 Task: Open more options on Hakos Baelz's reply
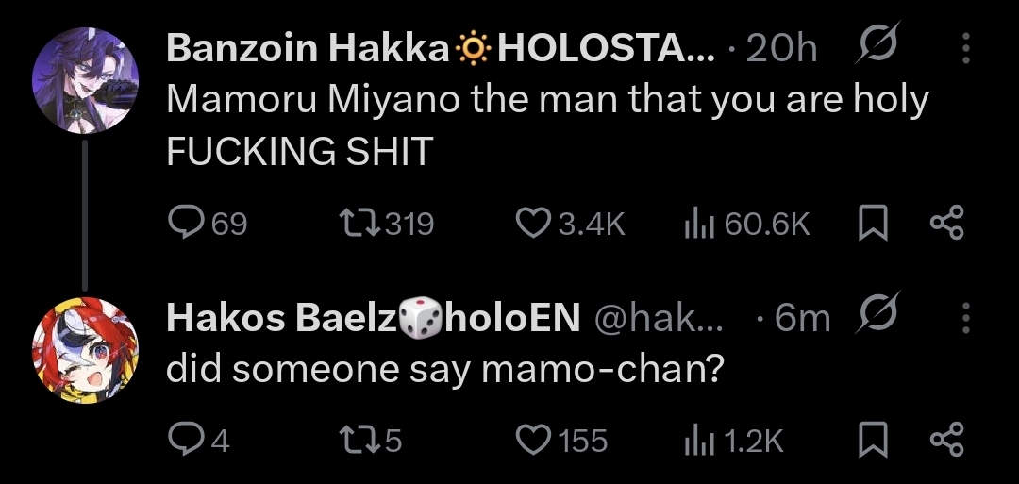click(964, 319)
